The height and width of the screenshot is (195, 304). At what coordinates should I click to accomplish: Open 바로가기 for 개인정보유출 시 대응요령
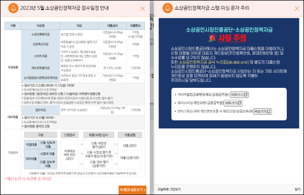[x=262, y=111]
